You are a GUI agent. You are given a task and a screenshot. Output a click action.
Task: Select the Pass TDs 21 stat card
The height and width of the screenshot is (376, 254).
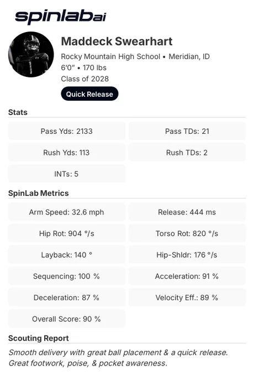tap(187, 131)
